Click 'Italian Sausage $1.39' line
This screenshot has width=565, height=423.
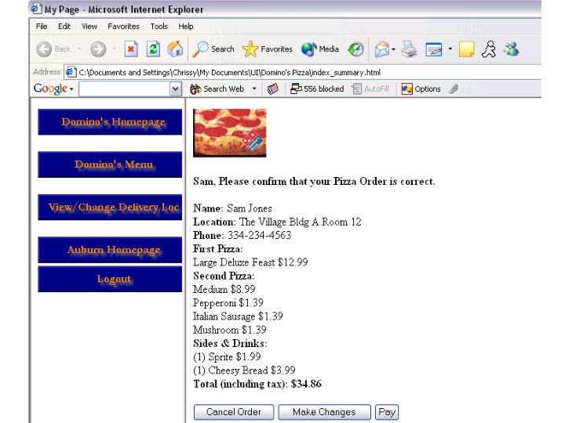click(238, 316)
